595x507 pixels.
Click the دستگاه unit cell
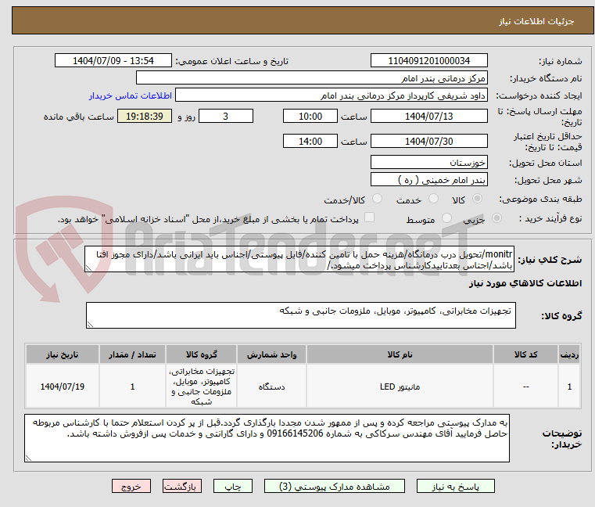(x=271, y=387)
